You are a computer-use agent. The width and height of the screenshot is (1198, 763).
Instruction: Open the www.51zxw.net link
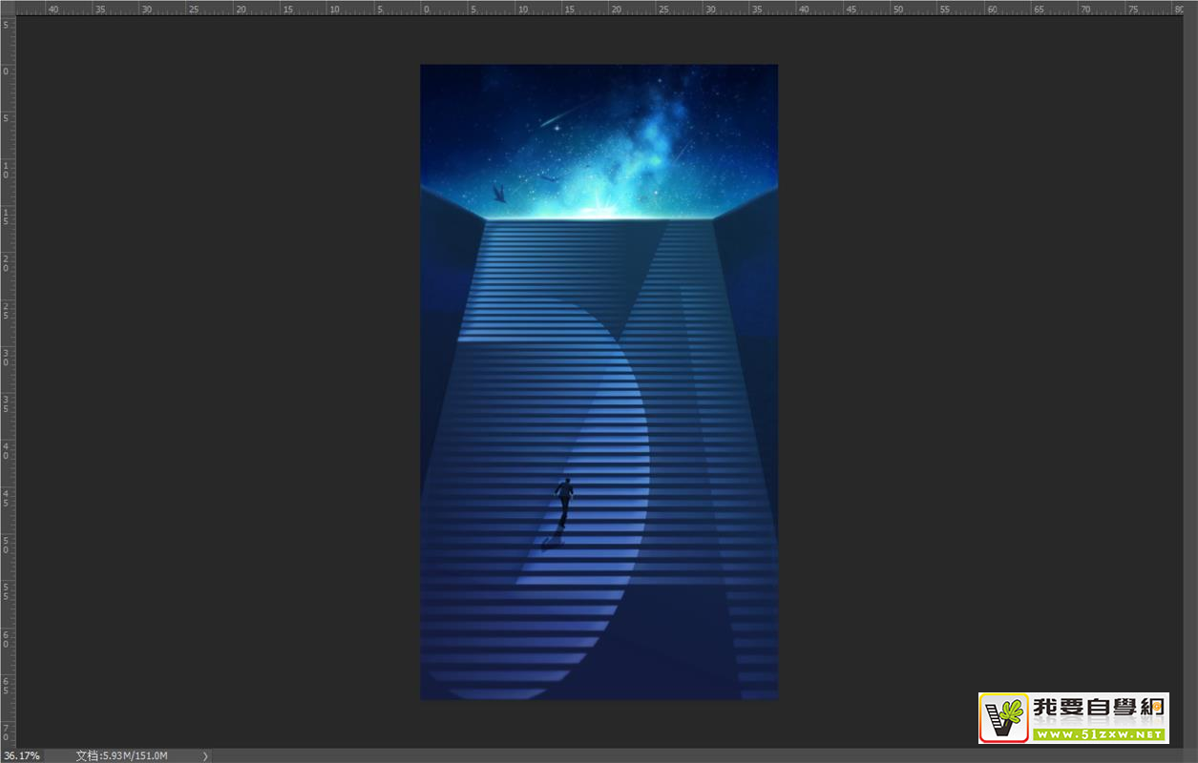pos(1098,734)
